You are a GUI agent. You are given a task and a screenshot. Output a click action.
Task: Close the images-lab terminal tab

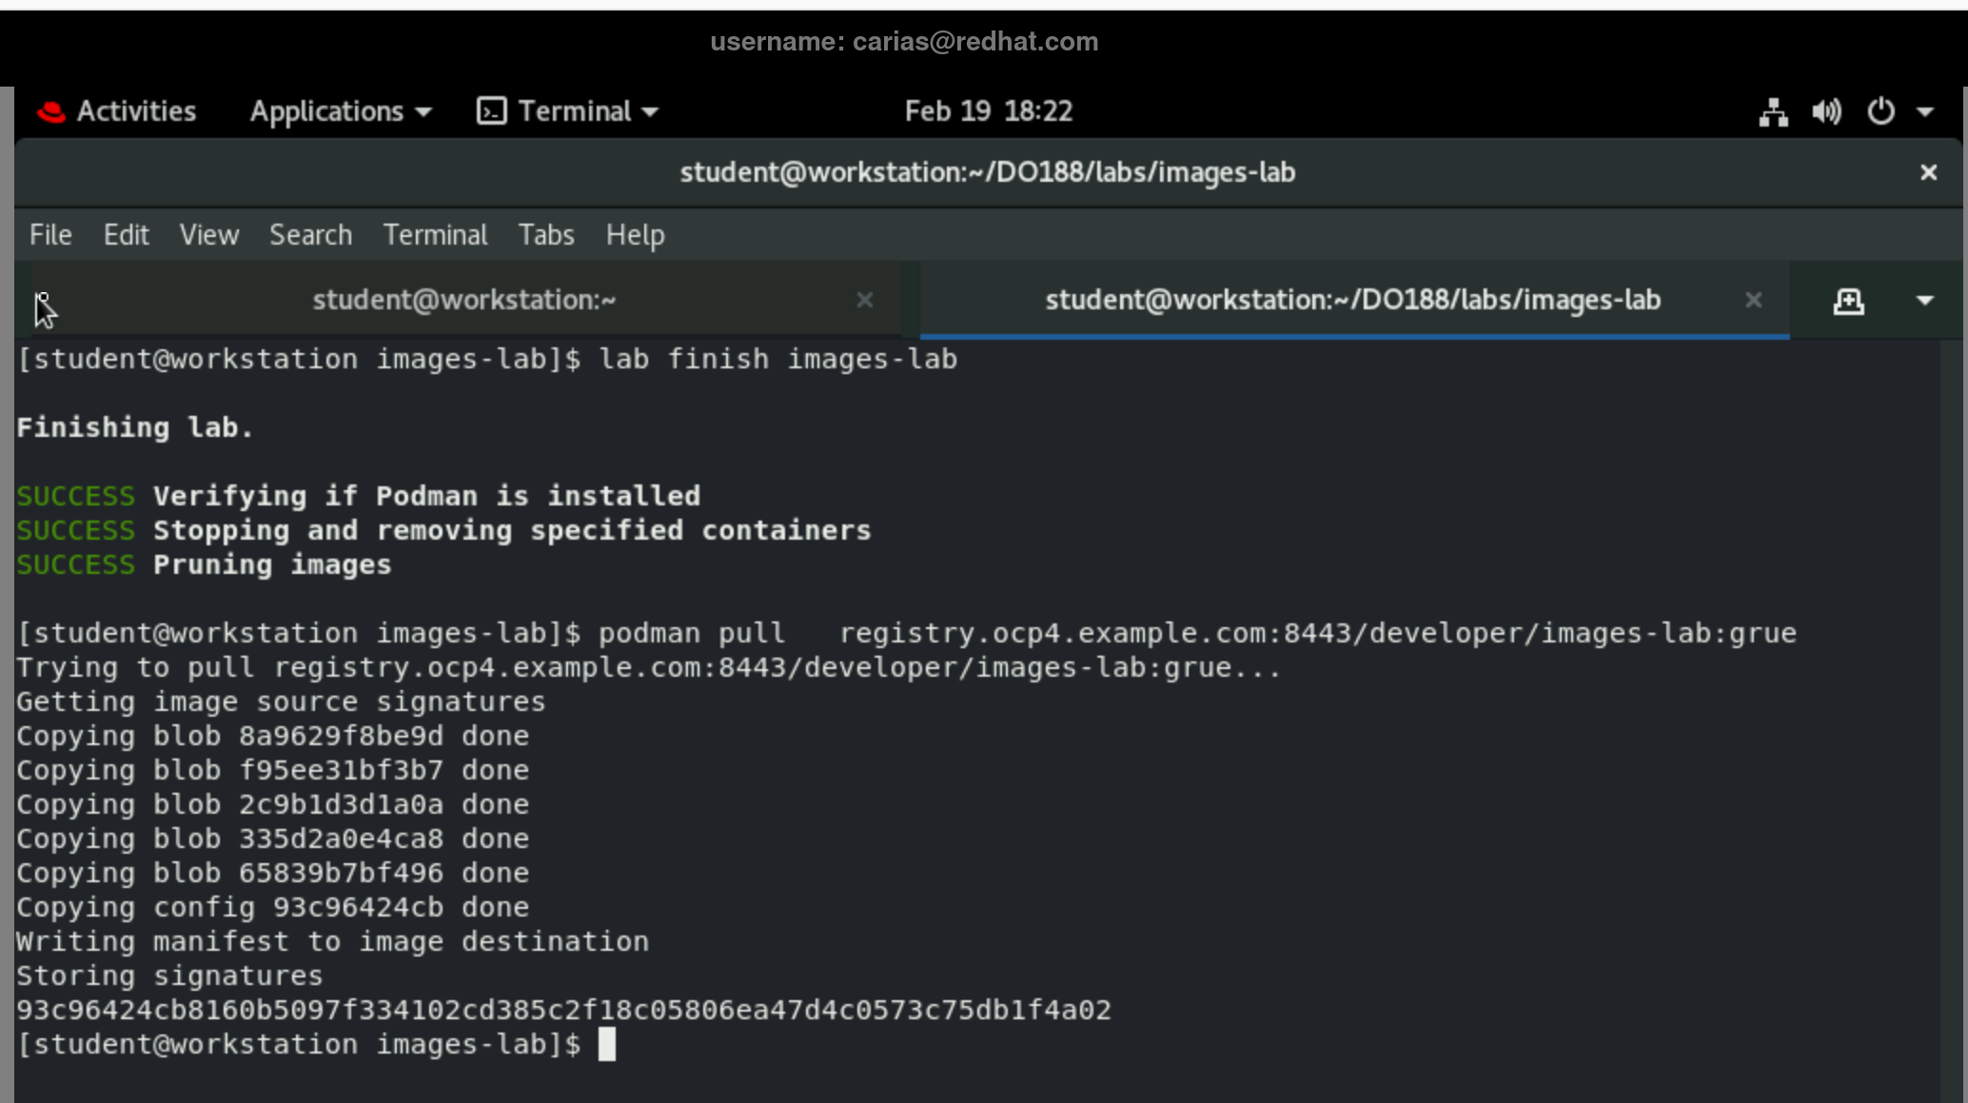[x=1753, y=301]
